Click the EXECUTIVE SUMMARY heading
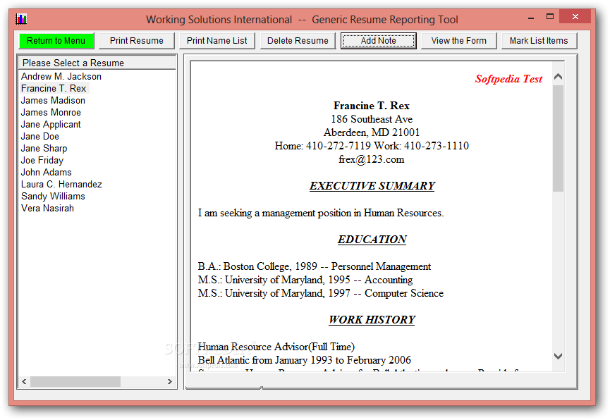 click(x=372, y=186)
